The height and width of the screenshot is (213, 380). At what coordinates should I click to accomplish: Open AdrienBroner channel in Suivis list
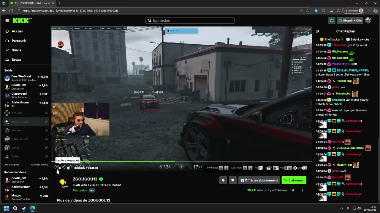(x=26, y=104)
